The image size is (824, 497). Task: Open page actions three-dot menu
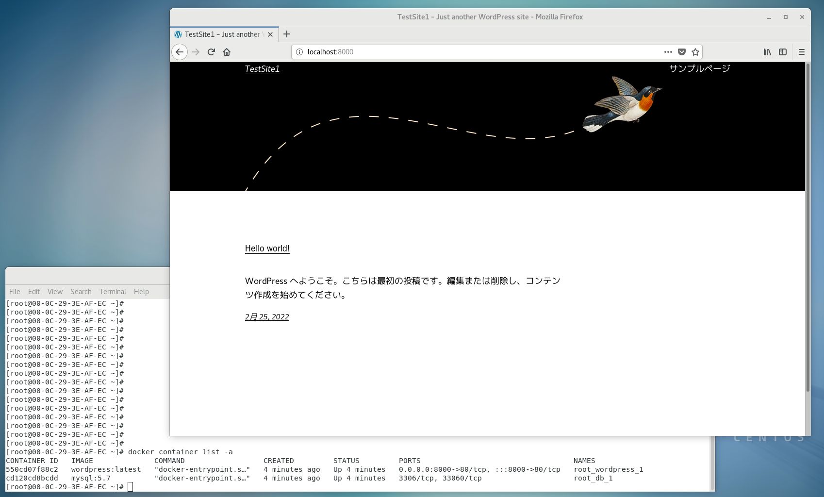tap(668, 52)
